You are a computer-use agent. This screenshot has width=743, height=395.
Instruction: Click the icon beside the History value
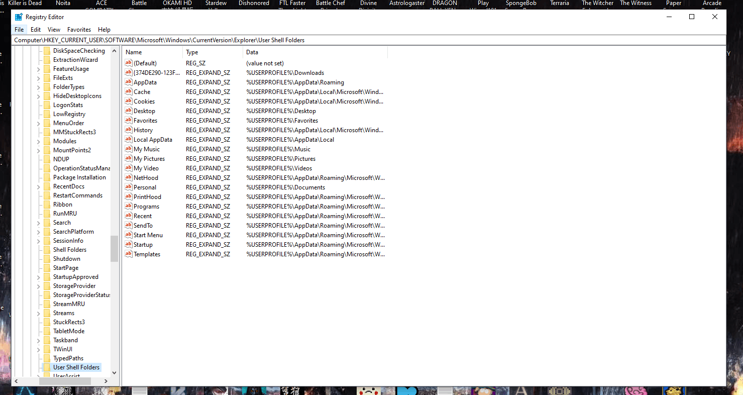[129, 130]
